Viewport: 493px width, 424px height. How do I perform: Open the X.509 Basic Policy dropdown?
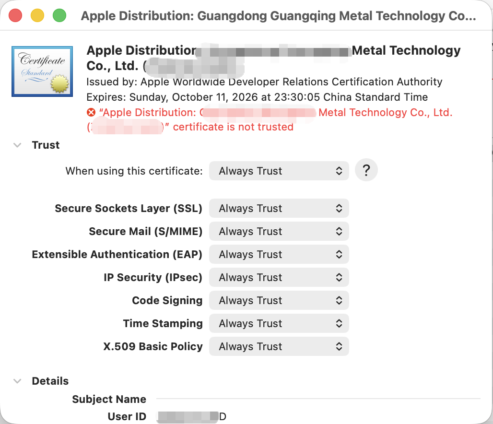pyautogui.click(x=279, y=346)
